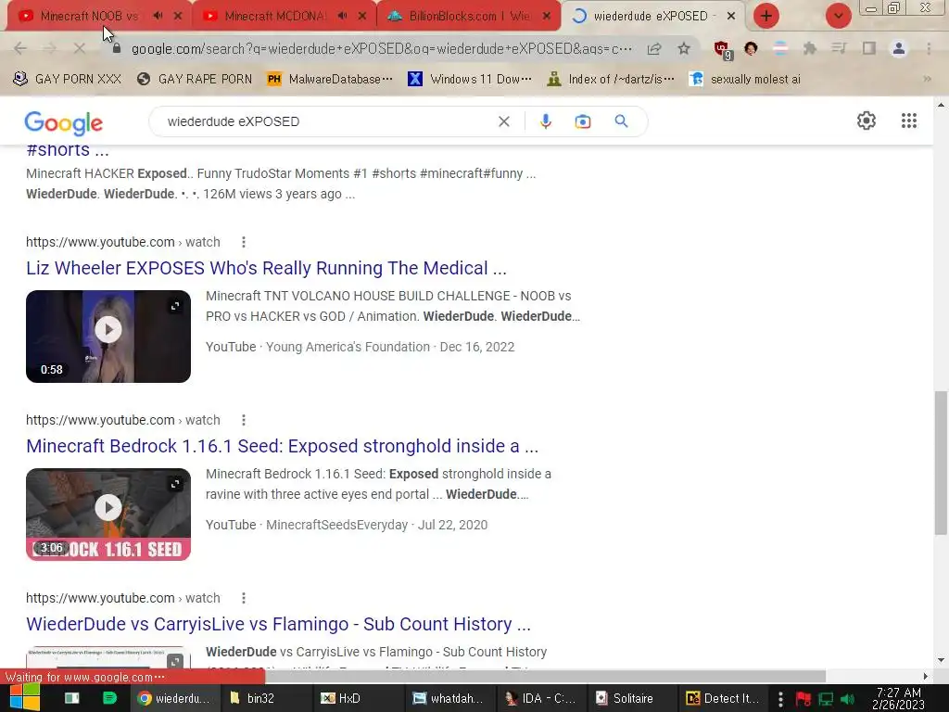Viewport: 949px width, 712px height.
Task: Open the Minecraft Bedrock 1.16.1 Seed result
Action: 282,446
